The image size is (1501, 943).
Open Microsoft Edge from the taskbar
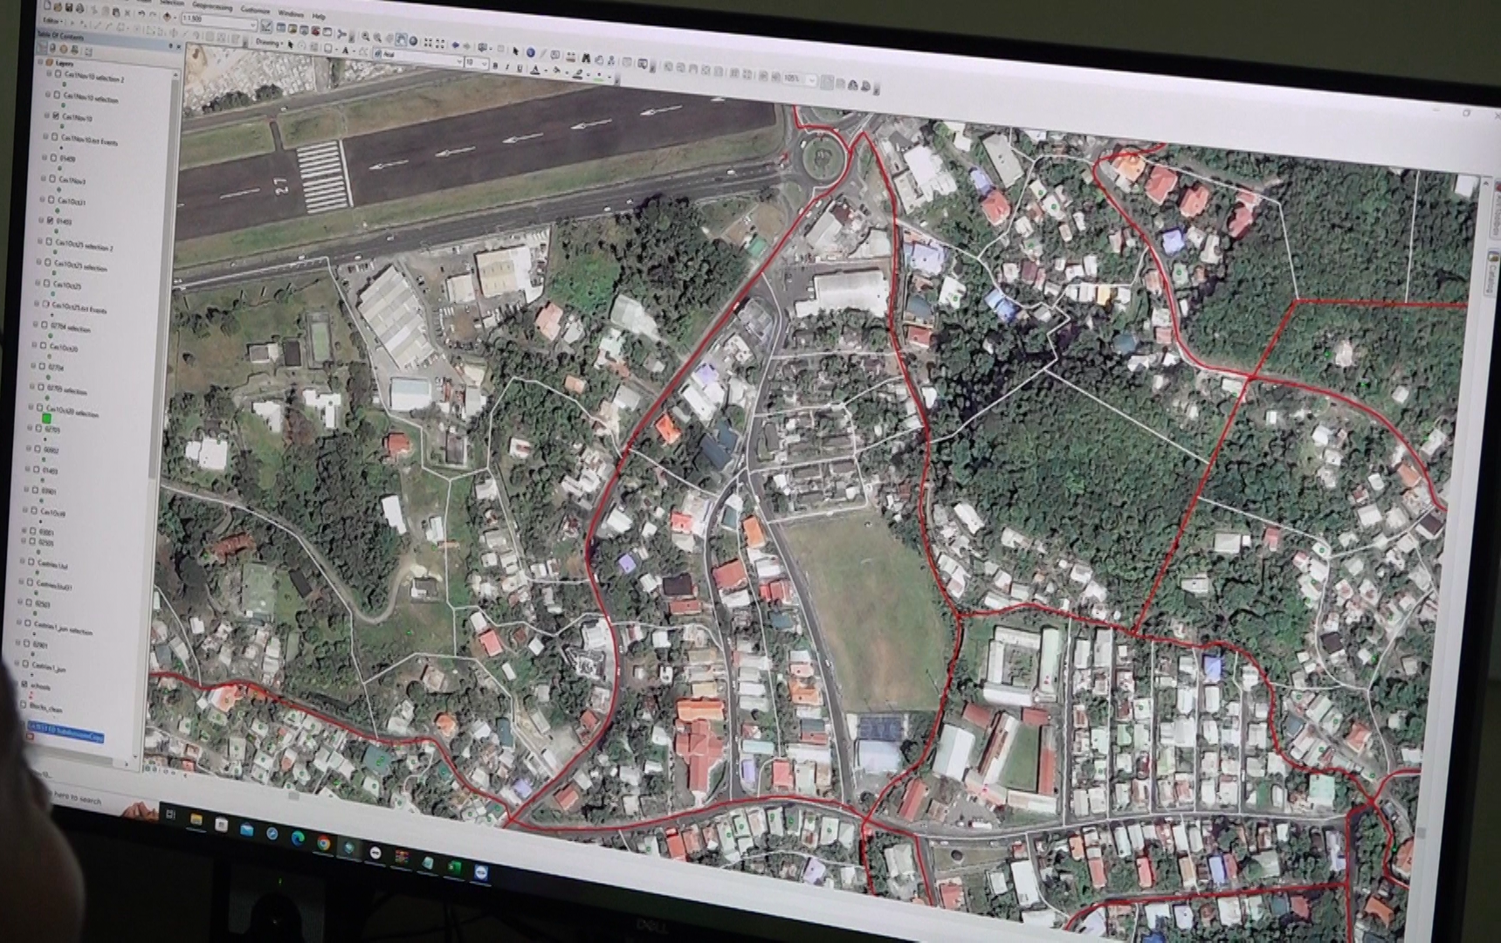[x=297, y=837]
